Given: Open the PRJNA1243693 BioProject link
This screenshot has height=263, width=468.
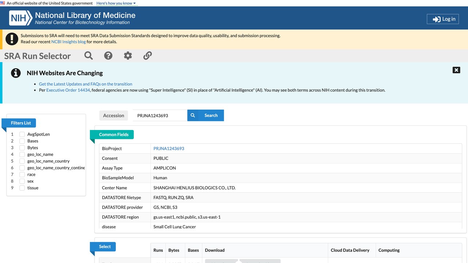Looking at the screenshot, I should coord(169,149).
